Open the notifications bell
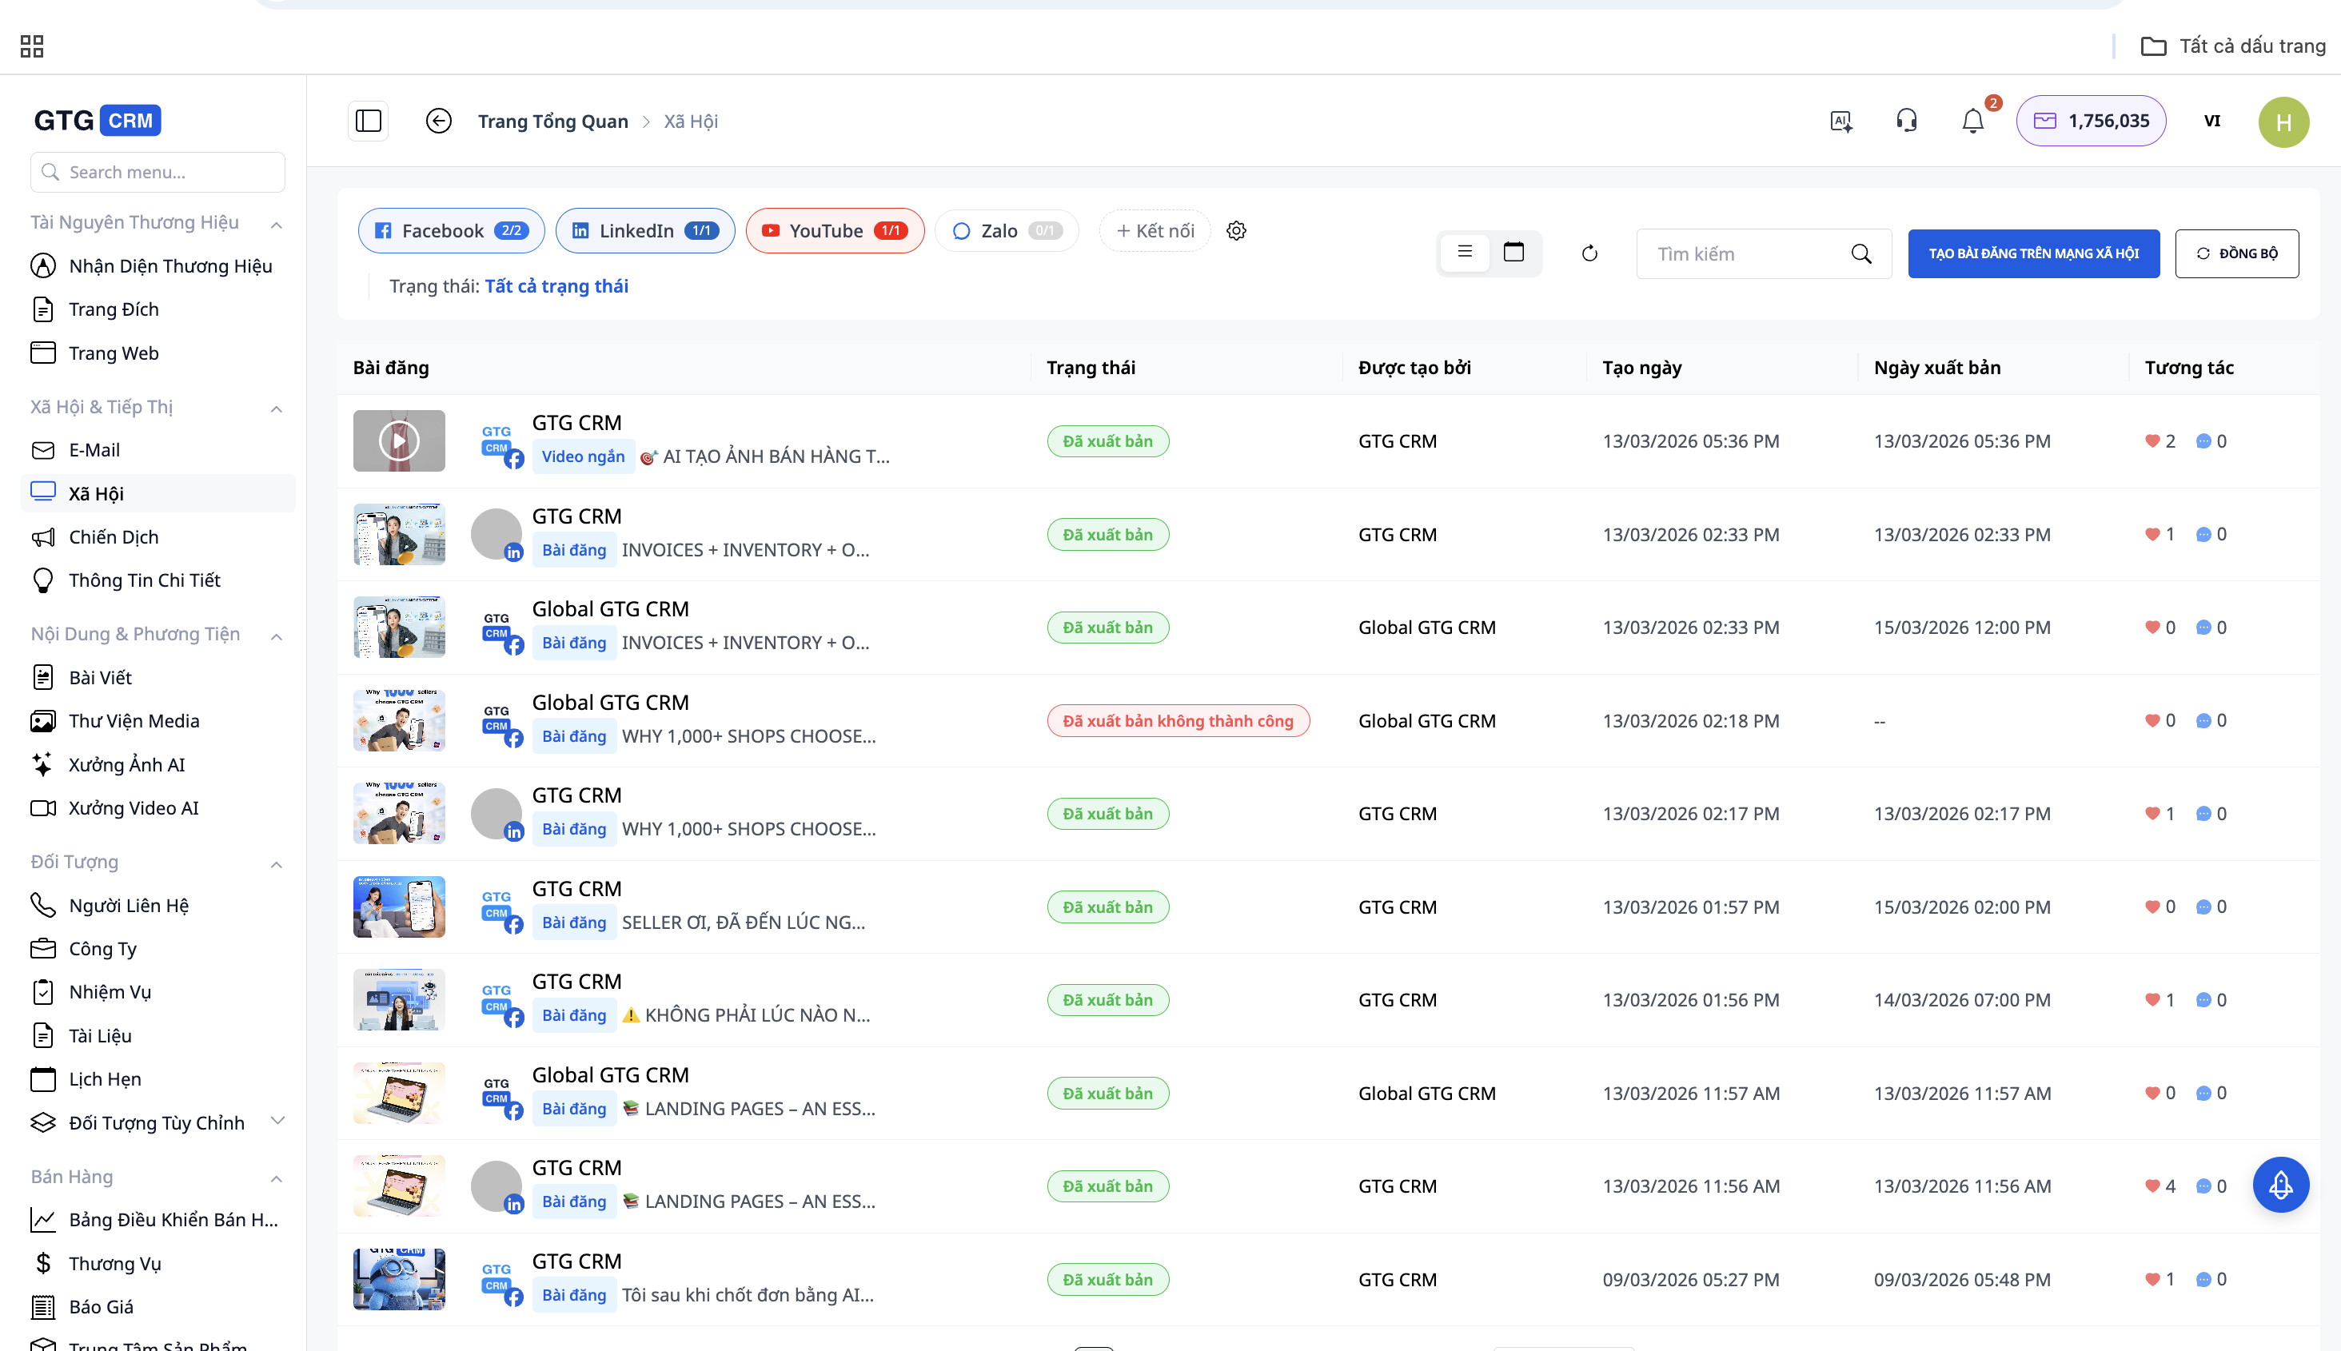The image size is (2341, 1351). (x=1972, y=121)
